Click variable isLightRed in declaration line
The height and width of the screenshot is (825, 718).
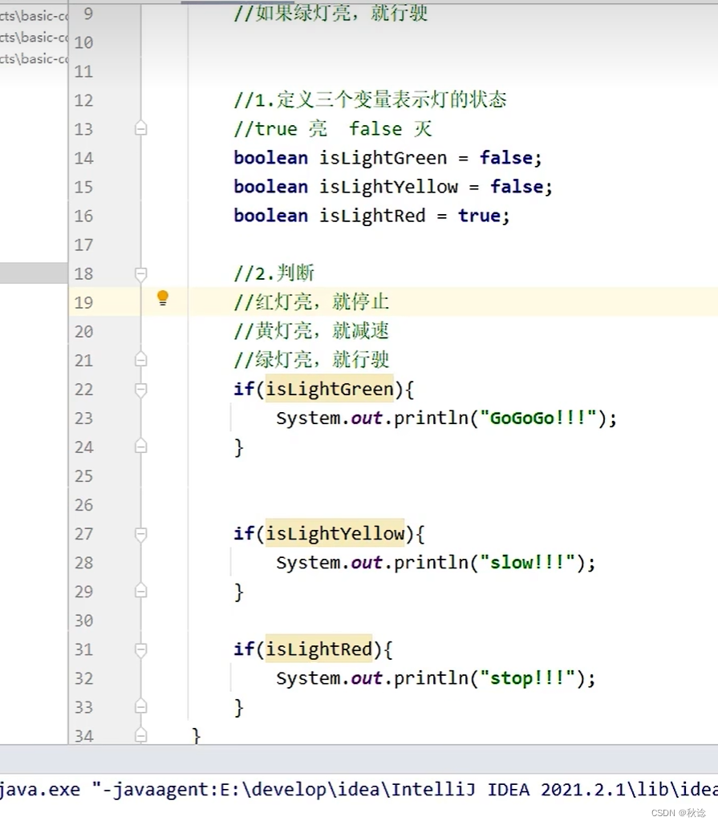click(x=372, y=216)
